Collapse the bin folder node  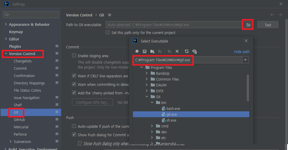coord(152,102)
